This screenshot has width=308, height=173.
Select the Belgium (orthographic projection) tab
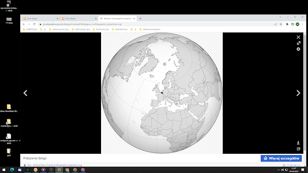click(x=117, y=18)
